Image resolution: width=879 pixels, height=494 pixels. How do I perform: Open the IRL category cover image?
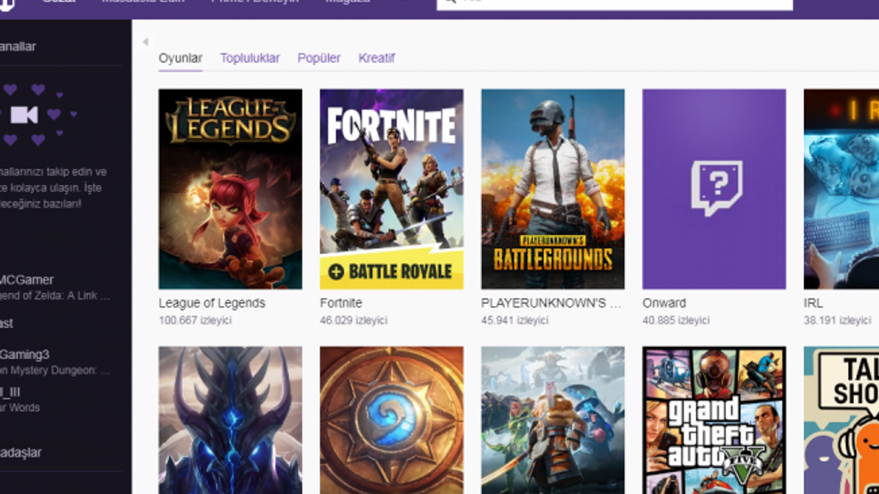841,189
